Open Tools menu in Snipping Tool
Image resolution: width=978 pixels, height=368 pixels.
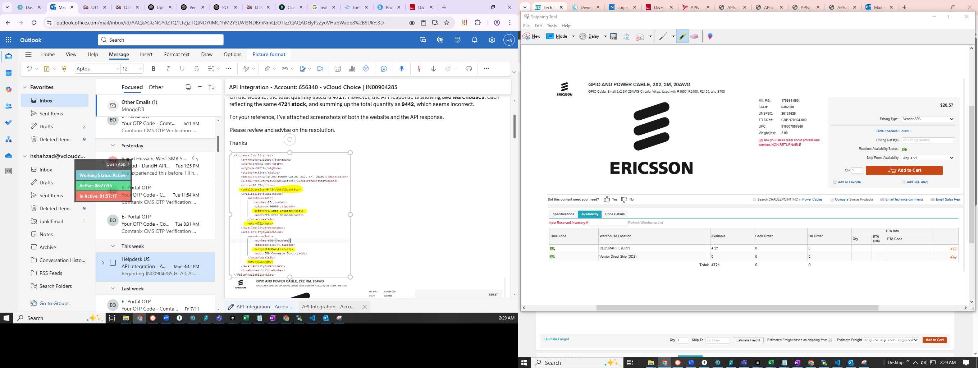click(x=551, y=26)
